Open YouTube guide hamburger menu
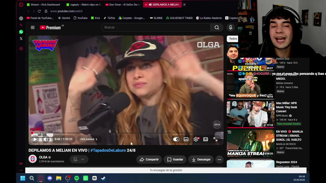This screenshot has width=326, height=183. coord(33,27)
